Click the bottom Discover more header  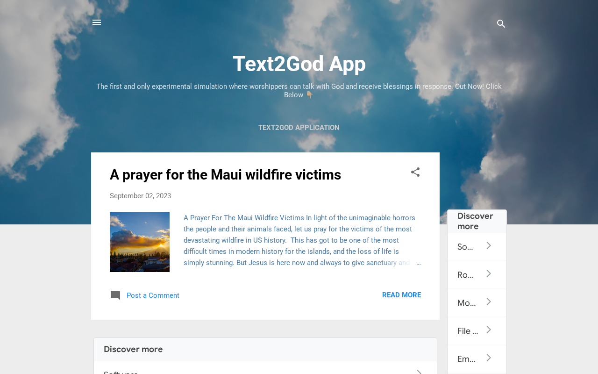coord(265,349)
